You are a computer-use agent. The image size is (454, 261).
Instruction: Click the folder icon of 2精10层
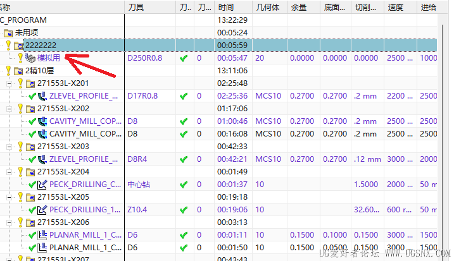18,71
